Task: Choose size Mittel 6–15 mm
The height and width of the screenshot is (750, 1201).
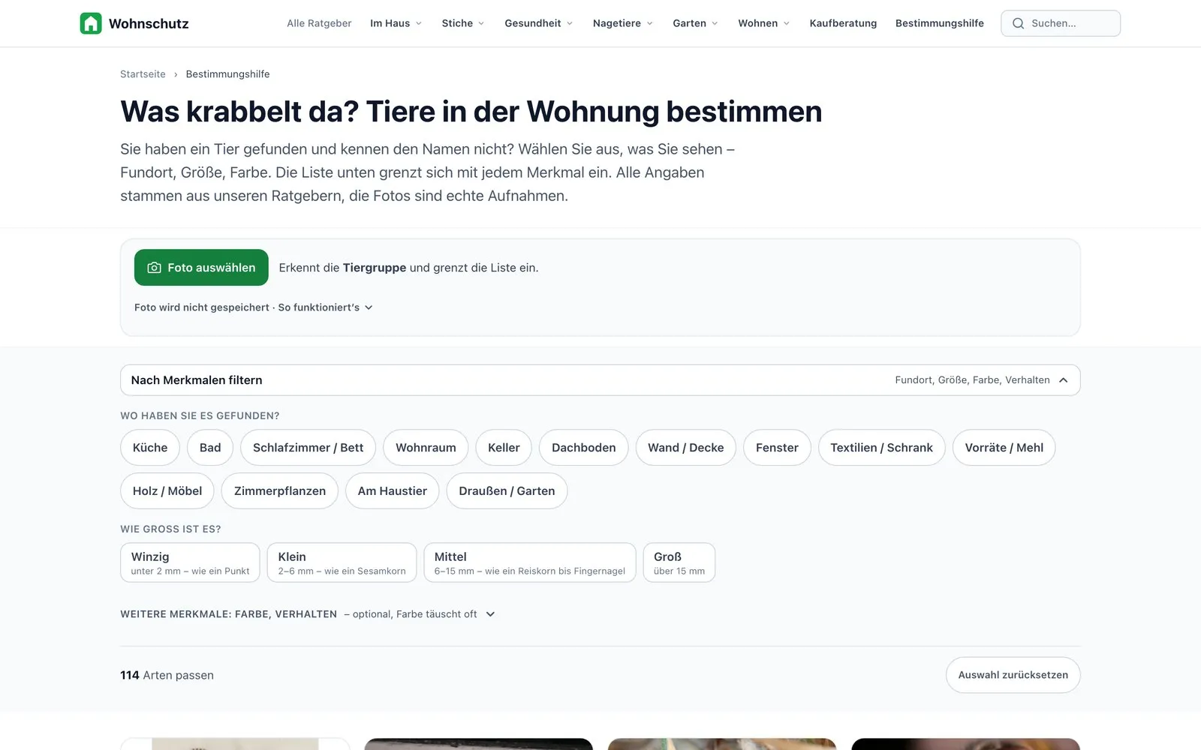Action: [x=530, y=562]
